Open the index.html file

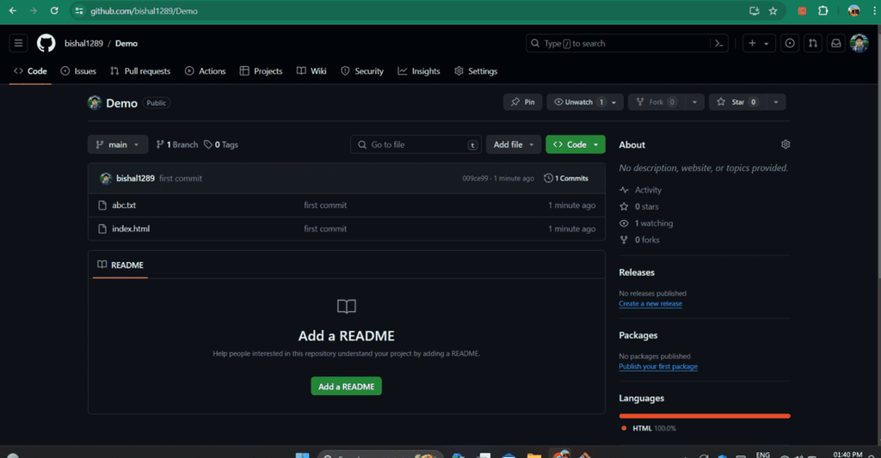[x=131, y=229]
